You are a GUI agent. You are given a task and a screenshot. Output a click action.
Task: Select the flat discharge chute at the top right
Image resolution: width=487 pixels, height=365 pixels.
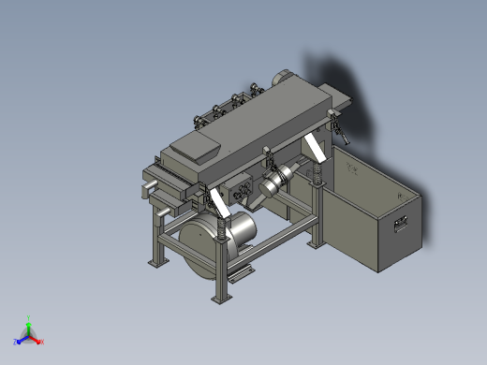coord(336,96)
